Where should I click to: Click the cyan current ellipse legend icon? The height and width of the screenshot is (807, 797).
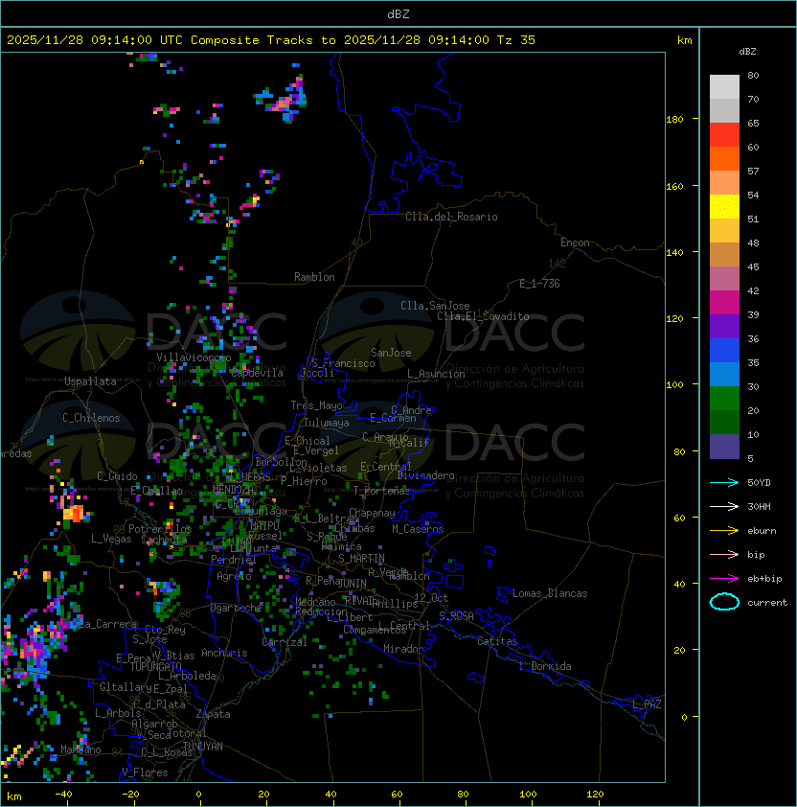[x=724, y=602]
